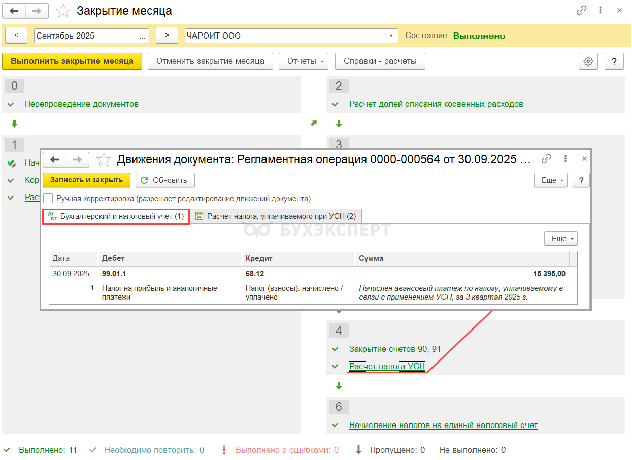Expand the Еще menu in dialog header
The width and height of the screenshot is (632, 460).
[550, 180]
